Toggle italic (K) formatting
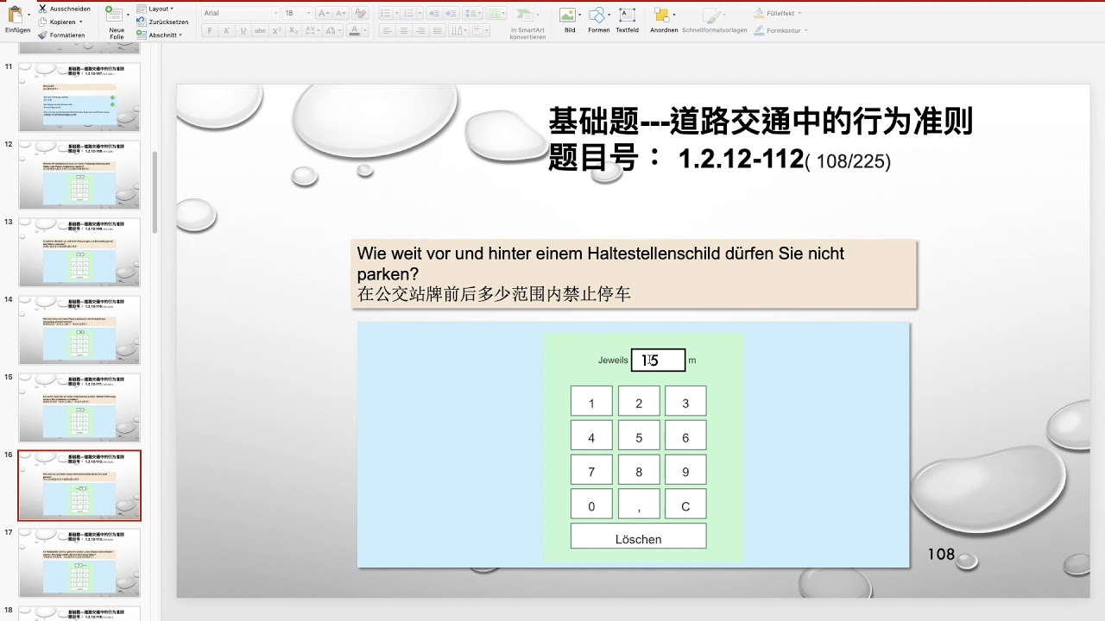Screen dimensions: 1105x621 [x=226, y=30]
